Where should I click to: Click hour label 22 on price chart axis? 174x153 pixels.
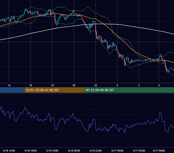[96, 85]
